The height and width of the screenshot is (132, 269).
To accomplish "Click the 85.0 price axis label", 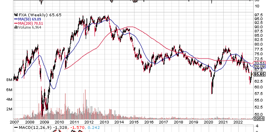I will coord(258,35).
